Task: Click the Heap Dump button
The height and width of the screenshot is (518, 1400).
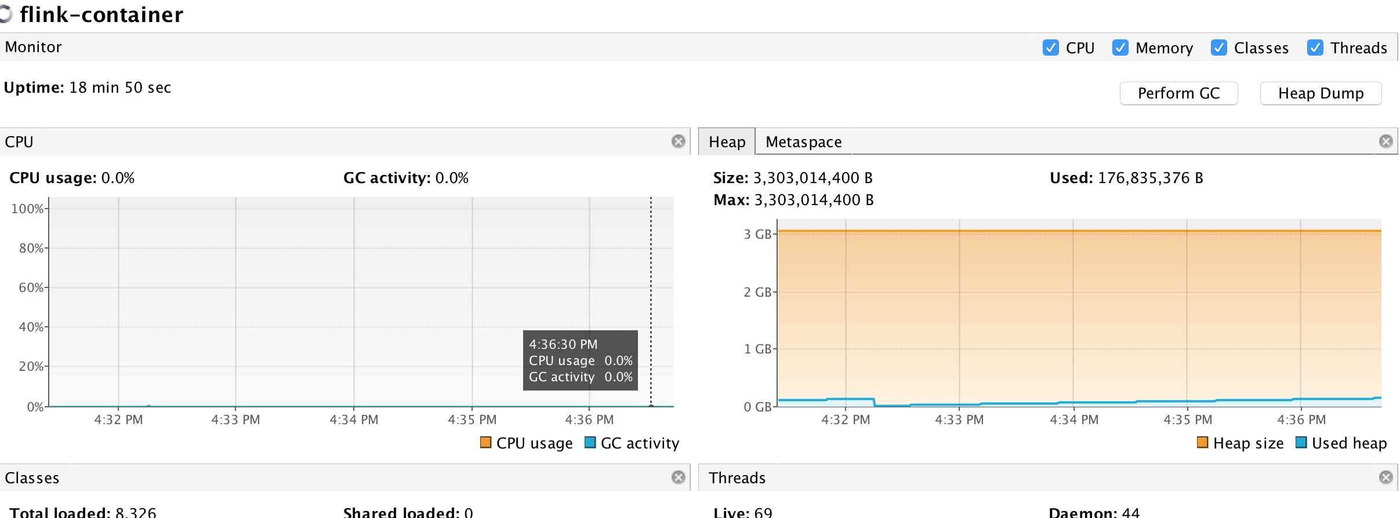Action: click(1321, 93)
